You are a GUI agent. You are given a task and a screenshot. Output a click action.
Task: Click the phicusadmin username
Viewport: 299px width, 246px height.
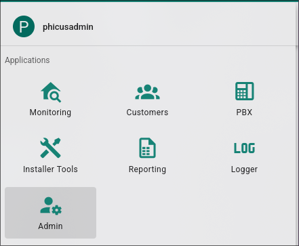coord(68,27)
